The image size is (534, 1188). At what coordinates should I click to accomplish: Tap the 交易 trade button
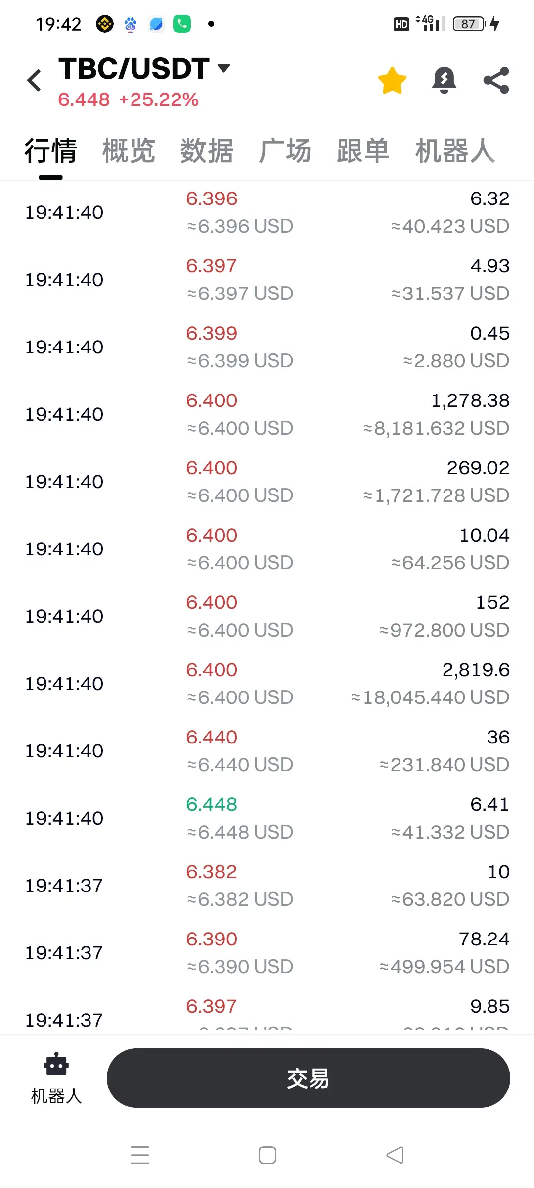[309, 1078]
